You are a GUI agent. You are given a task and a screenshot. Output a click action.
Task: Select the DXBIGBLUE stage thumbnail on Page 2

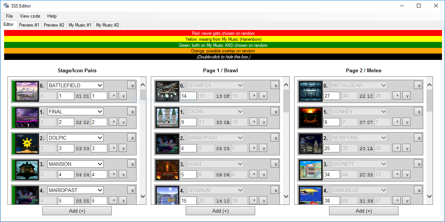tap(311, 195)
